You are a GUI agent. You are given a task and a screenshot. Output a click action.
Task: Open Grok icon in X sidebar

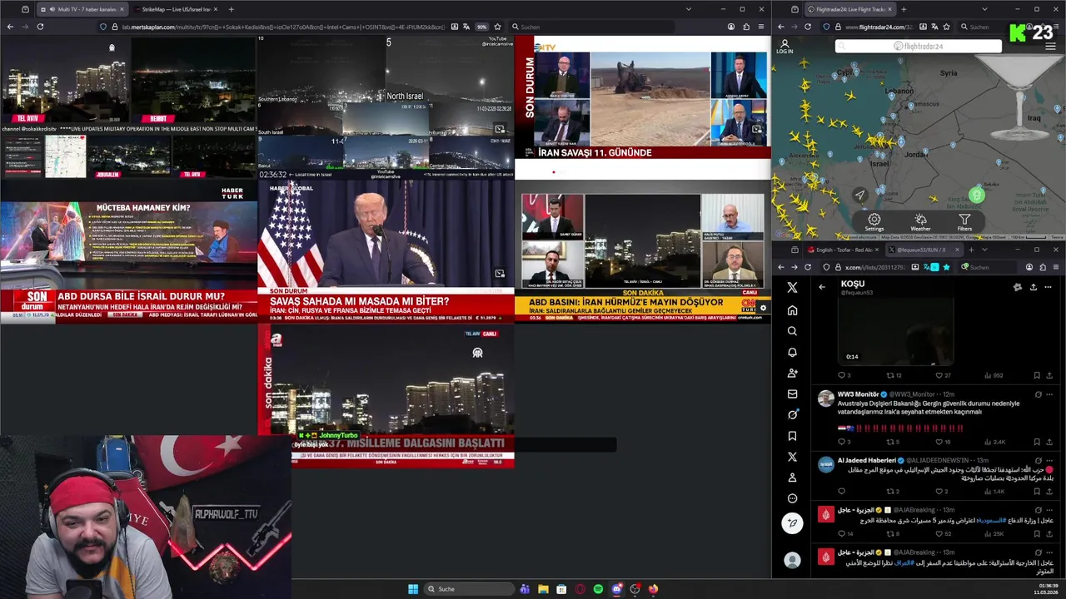(x=792, y=414)
